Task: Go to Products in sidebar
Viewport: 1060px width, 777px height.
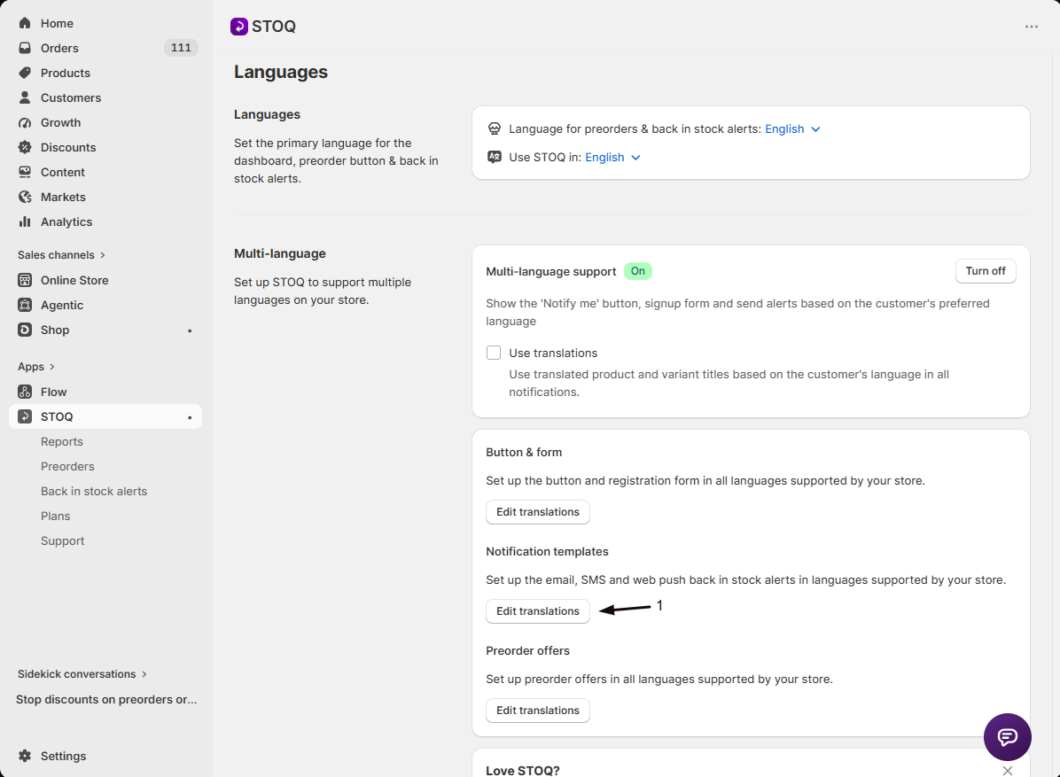Action: [x=65, y=73]
